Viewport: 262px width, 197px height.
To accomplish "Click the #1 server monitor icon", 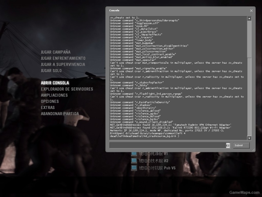I will (x=134, y=154).
